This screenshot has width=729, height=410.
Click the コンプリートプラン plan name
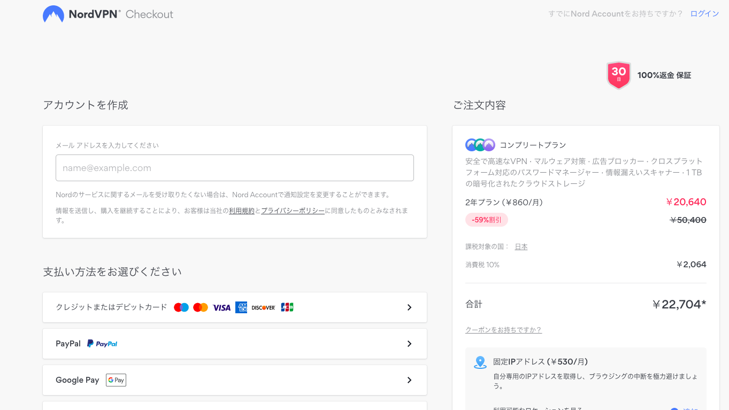[x=533, y=145]
